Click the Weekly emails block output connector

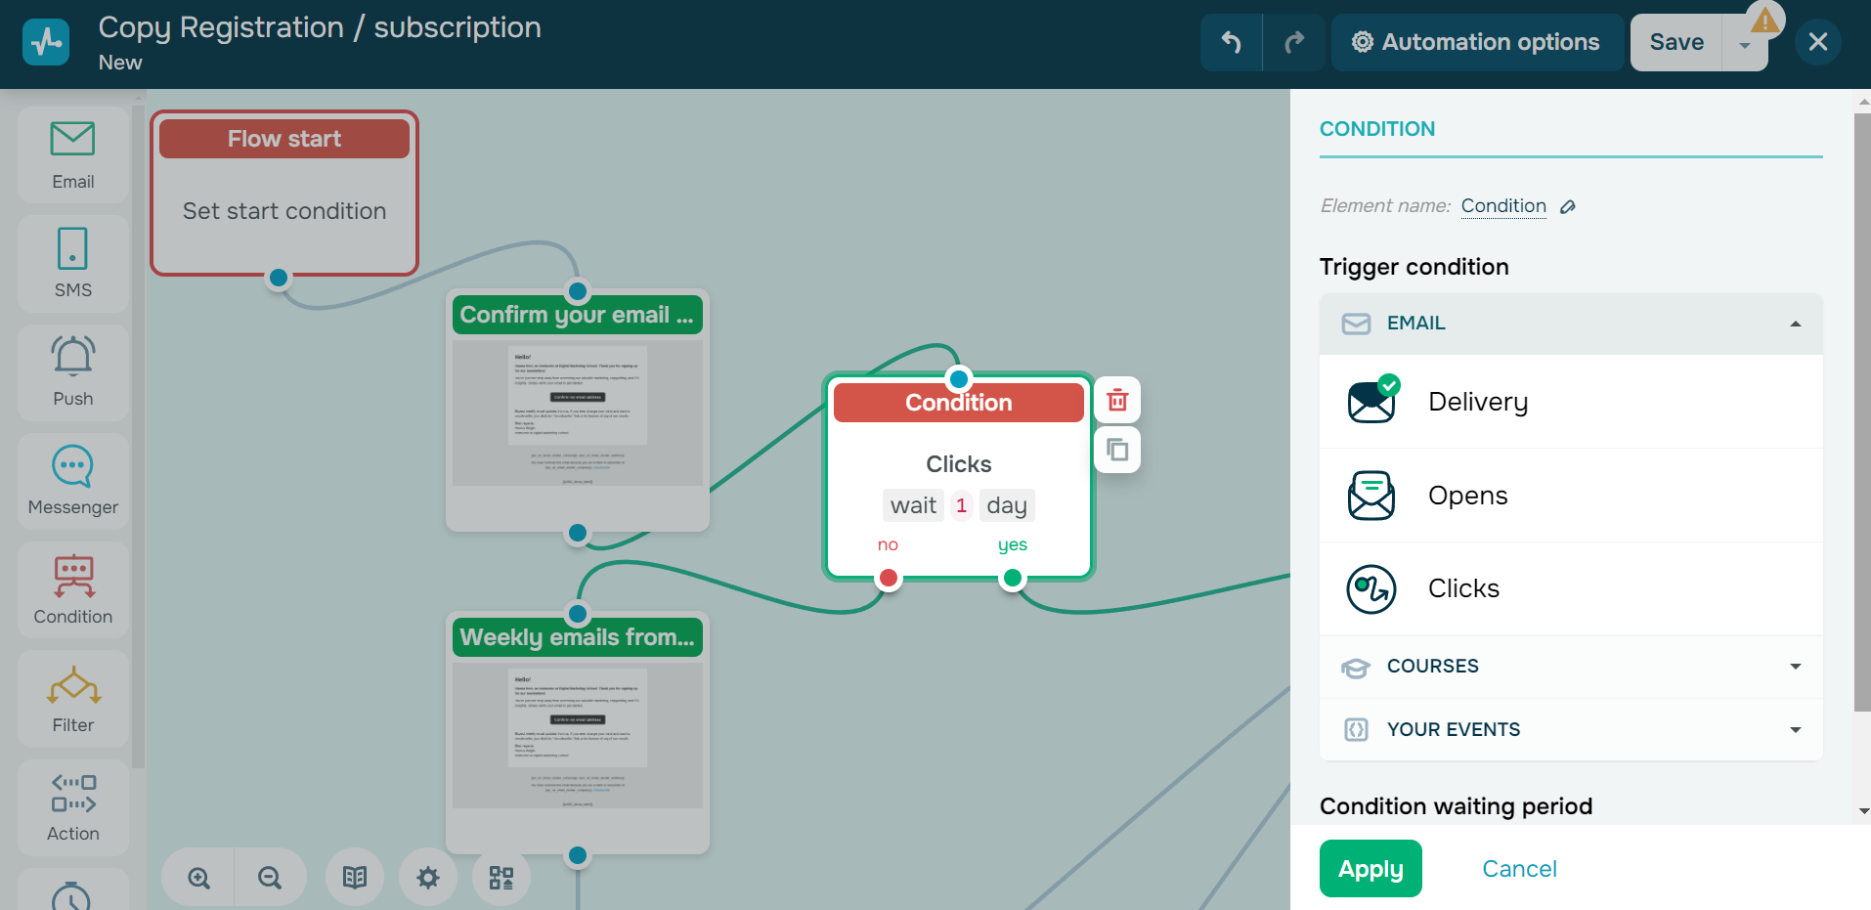coord(578,855)
